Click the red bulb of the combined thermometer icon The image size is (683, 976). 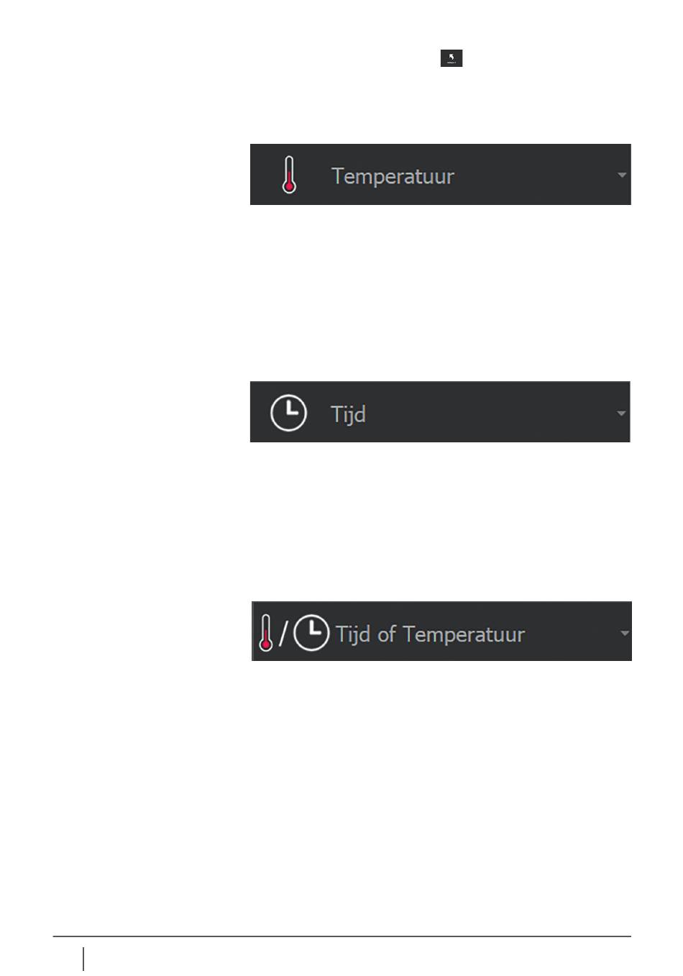coord(266,644)
